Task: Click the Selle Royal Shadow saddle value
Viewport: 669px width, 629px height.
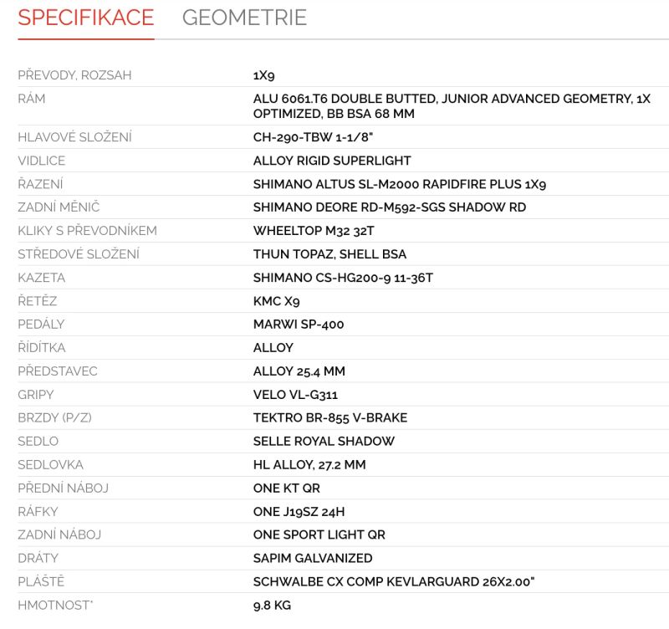Action: click(x=324, y=442)
